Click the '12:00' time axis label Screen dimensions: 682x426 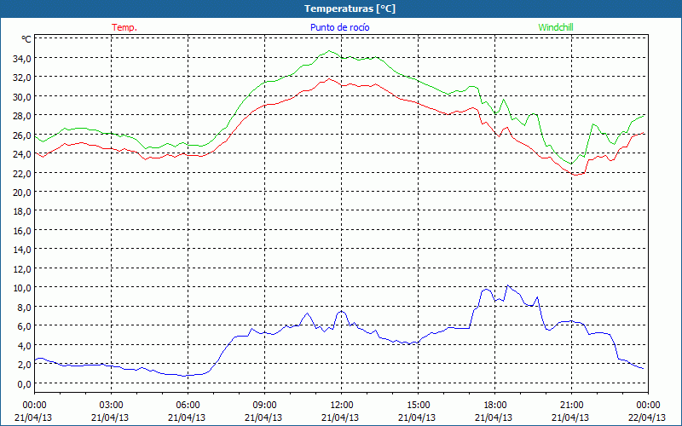click(x=342, y=406)
